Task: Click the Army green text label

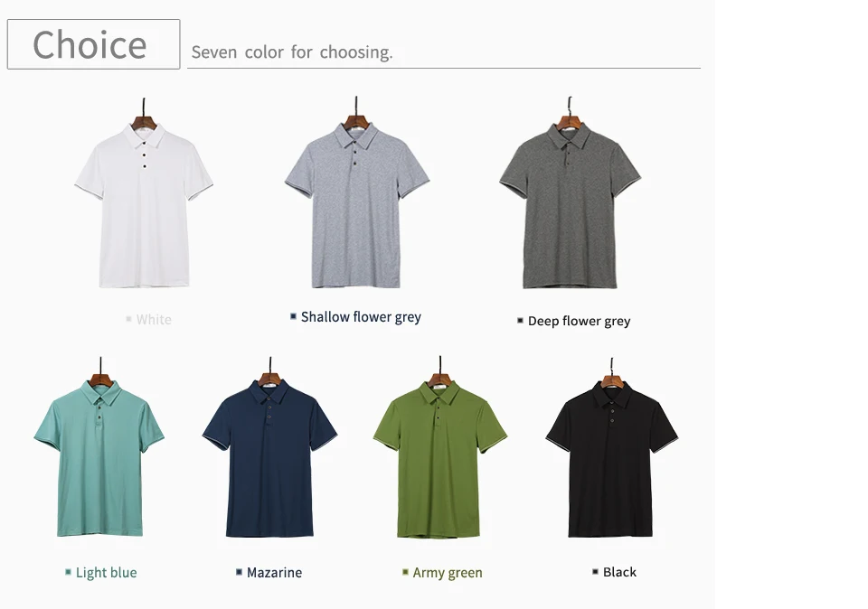Action: [x=448, y=573]
